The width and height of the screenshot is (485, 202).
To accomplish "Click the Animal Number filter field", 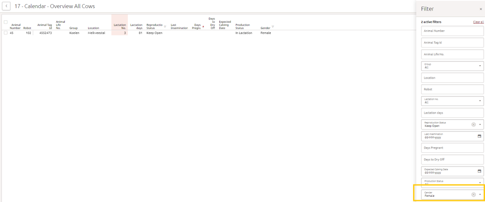I will (x=452, y=31).
